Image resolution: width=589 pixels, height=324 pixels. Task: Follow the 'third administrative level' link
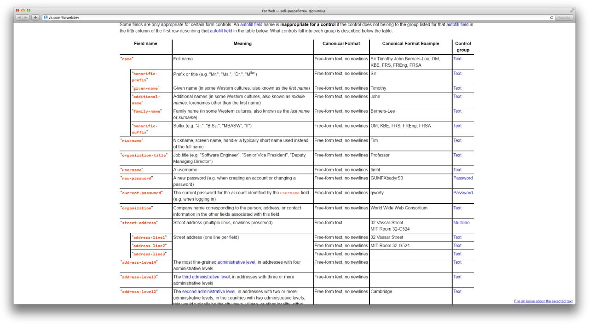coord(206,277)
